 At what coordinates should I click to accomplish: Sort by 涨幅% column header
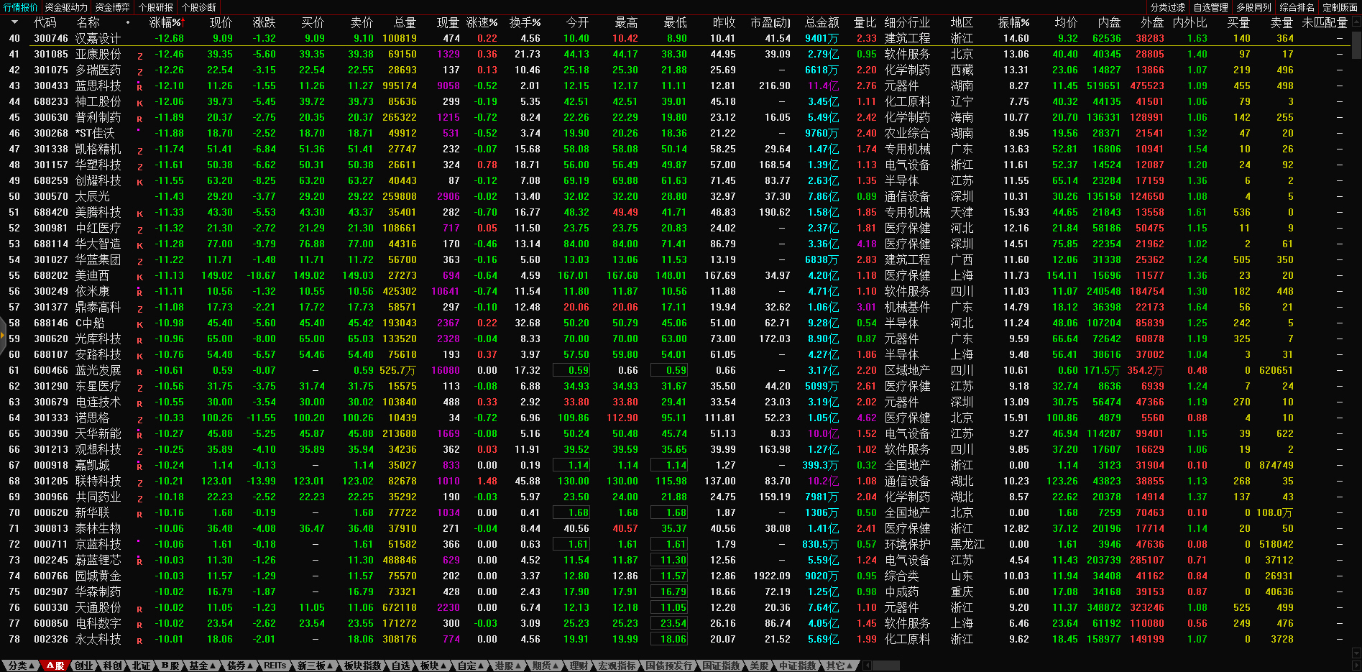pos(166,23)
